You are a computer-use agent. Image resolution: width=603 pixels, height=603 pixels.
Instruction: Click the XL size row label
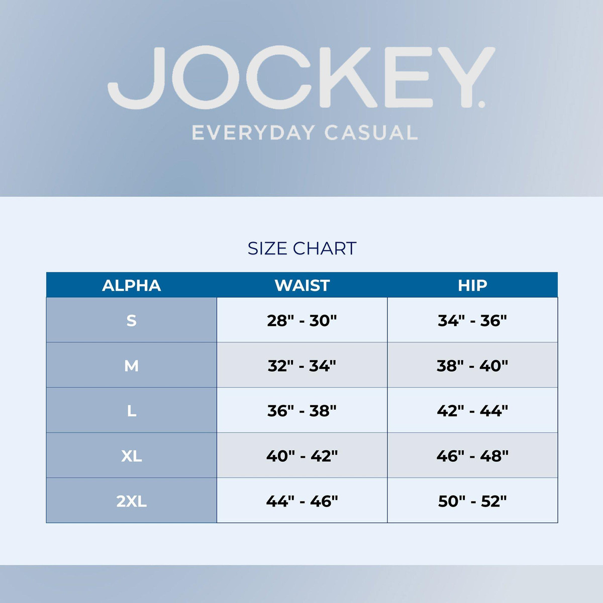[x=132, y=456]
